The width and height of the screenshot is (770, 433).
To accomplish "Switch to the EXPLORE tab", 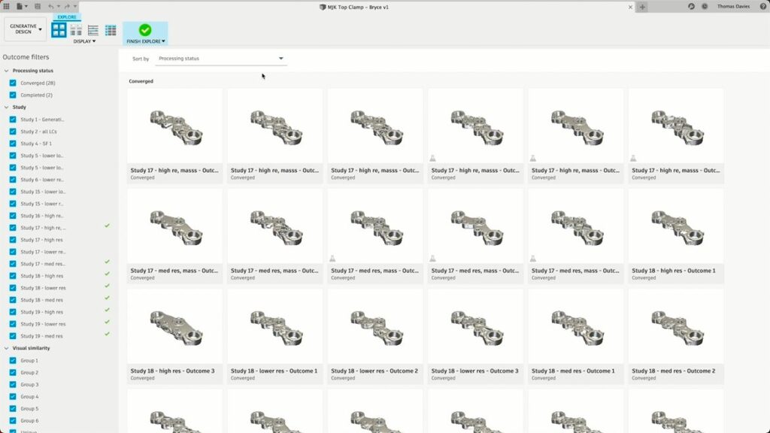I will [x=68, y=16].
